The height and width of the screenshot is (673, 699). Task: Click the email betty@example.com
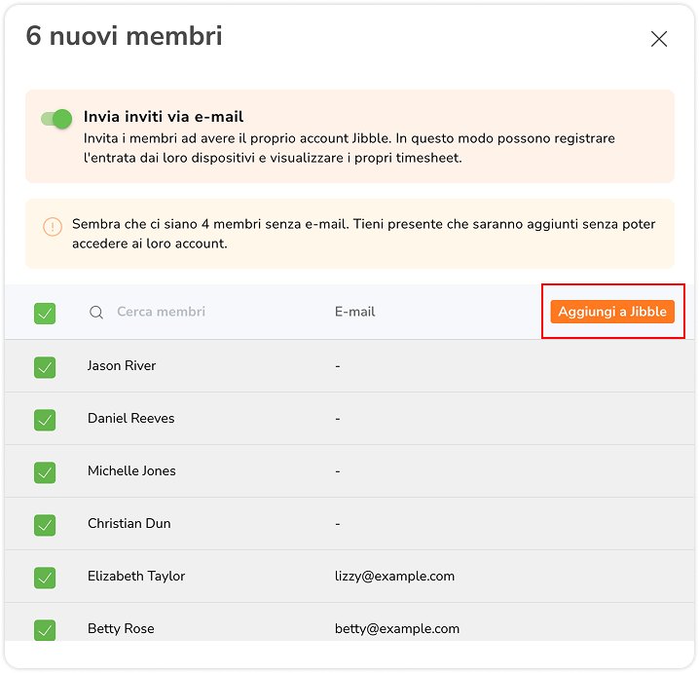click(x=397, y=629)
